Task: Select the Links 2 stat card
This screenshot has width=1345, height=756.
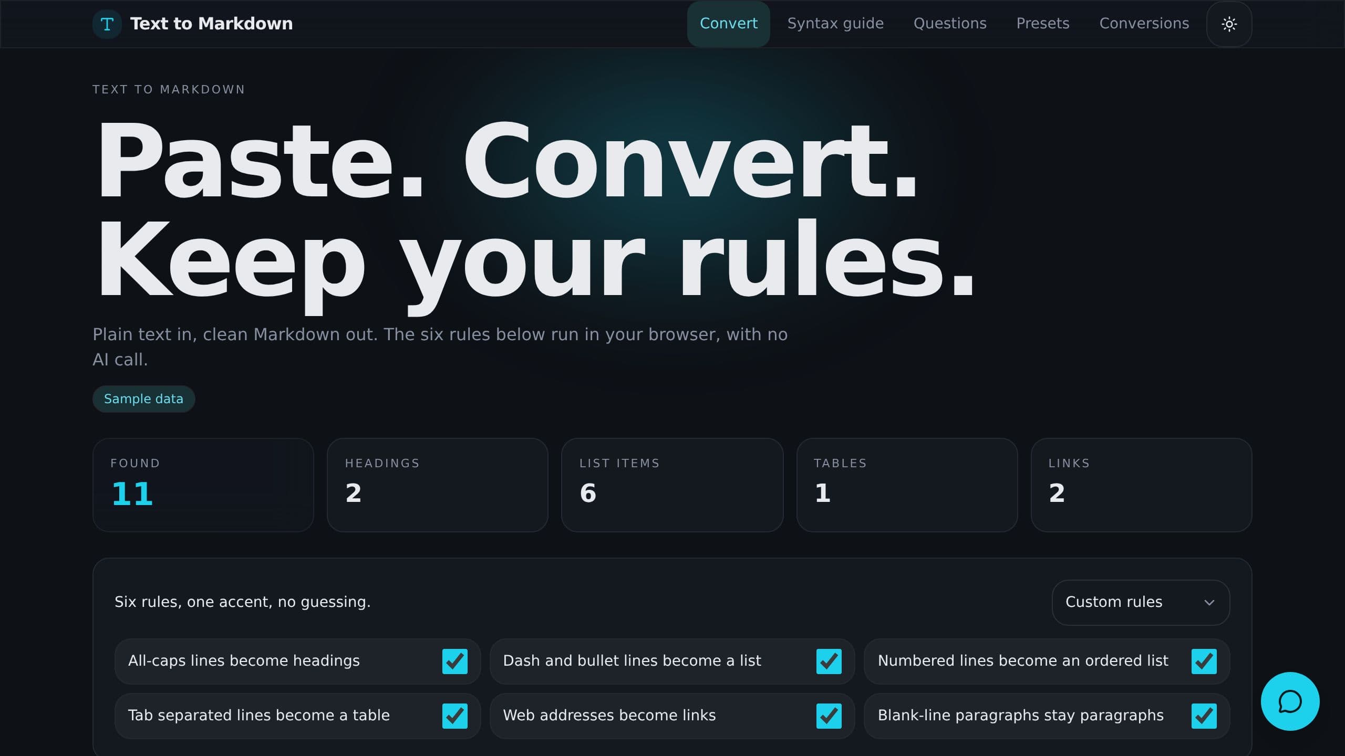Action: click(x=1141, y=485)
